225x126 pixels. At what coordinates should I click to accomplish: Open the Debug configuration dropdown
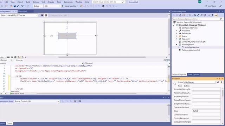pos(38,6)
